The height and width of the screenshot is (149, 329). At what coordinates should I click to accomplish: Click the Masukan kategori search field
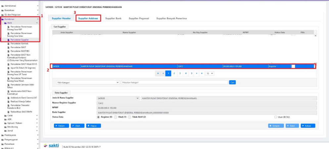click(174, 82)
